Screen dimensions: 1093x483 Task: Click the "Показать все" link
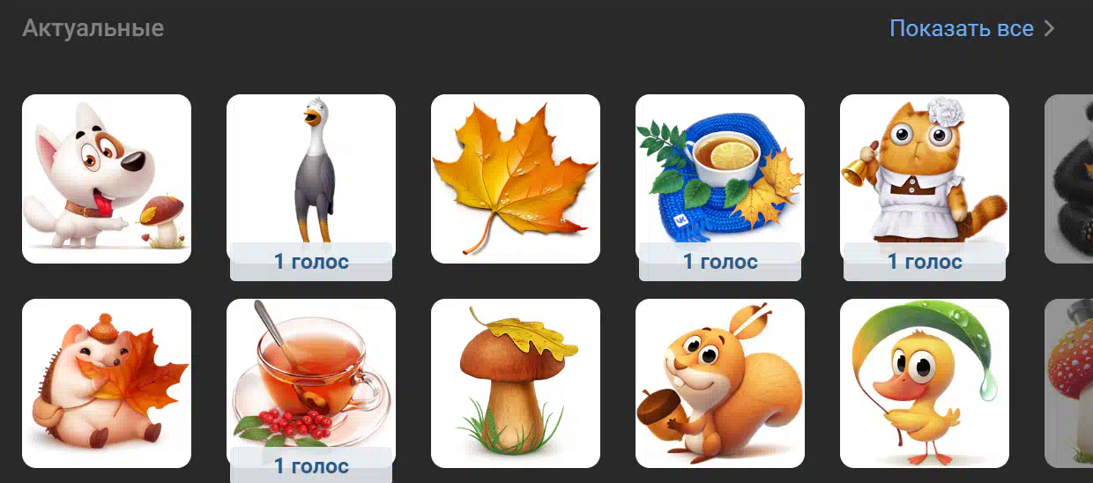point(962,28)
